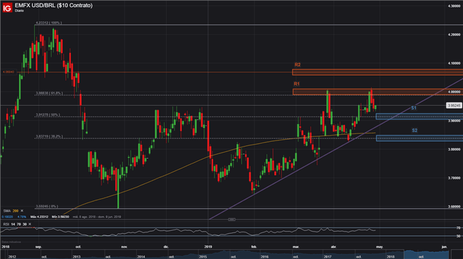Click the 0.18020 range value
The width and height of the screenshot is (463, 259).
(7, 217)
